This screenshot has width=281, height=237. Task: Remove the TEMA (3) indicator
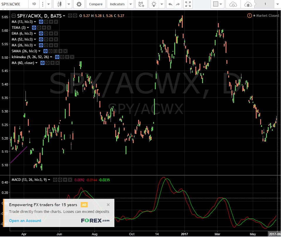pos(49,28)
